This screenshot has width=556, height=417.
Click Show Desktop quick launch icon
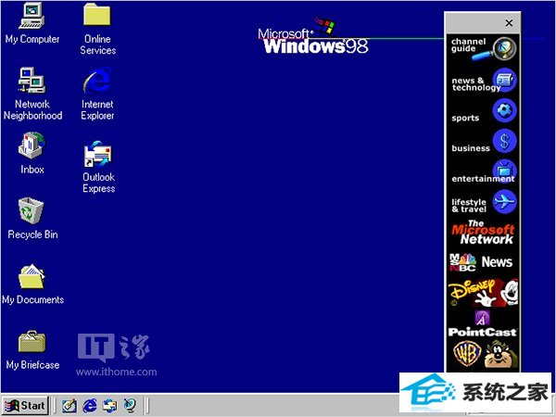[69, 405]
